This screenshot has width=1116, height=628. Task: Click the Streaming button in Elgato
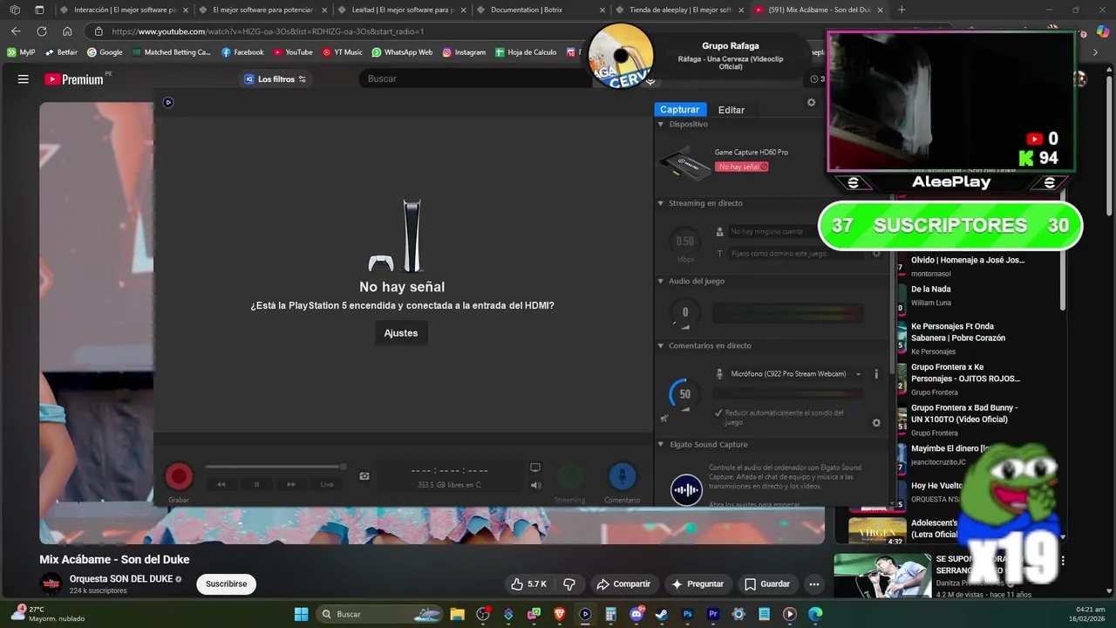[x=569, y=476]
